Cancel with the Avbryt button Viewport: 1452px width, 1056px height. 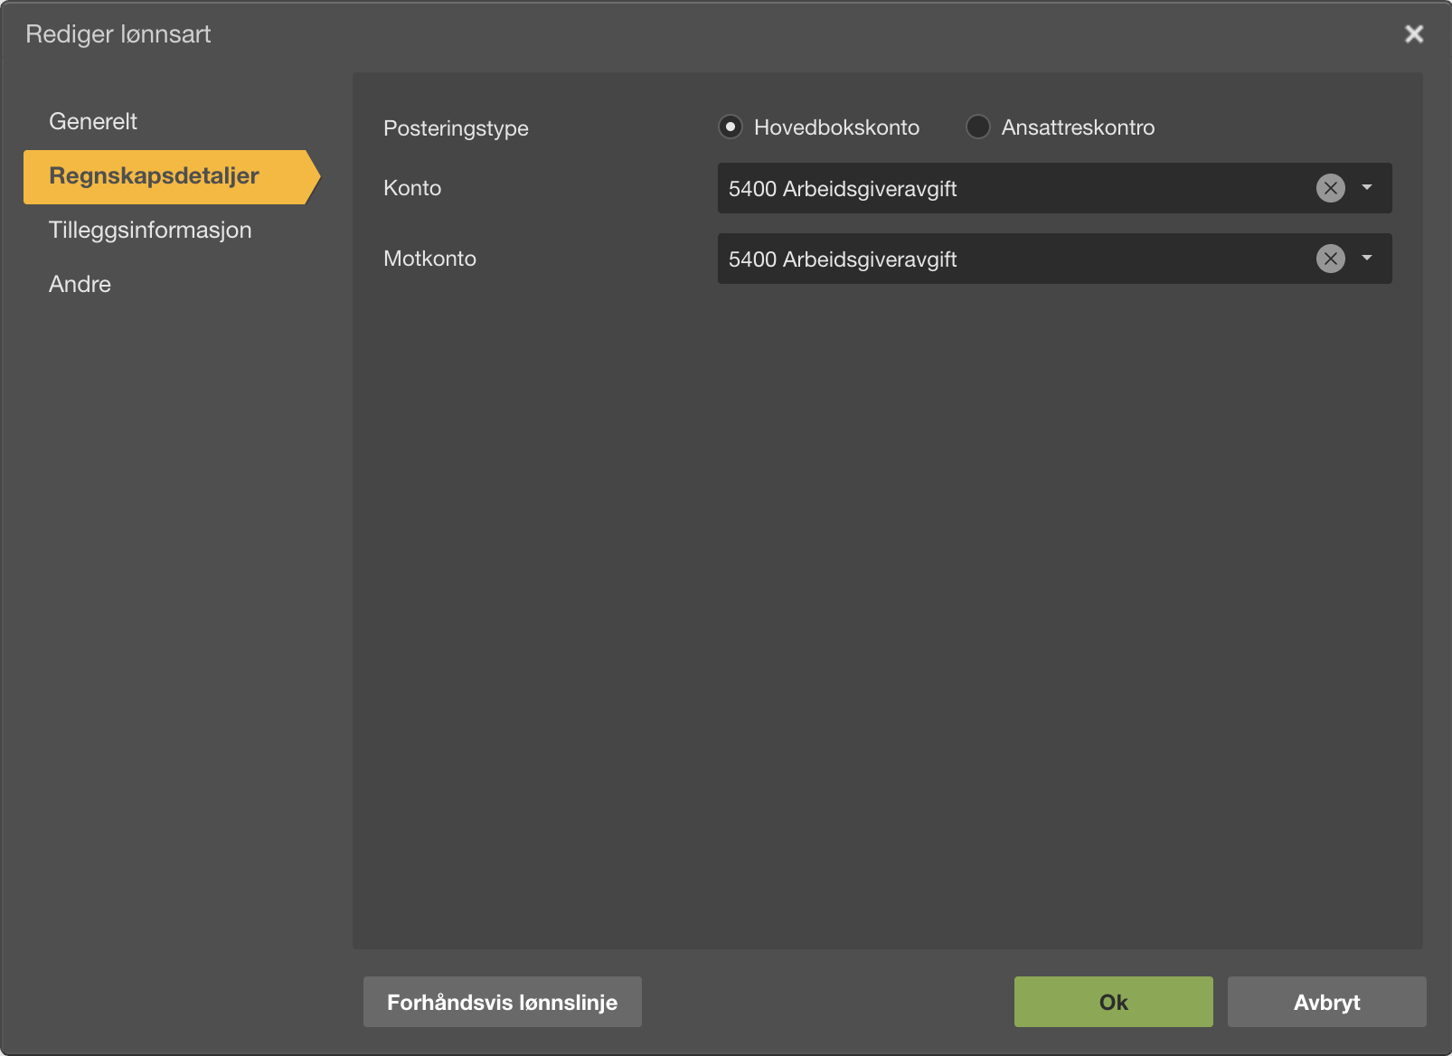(1327, 1002)
